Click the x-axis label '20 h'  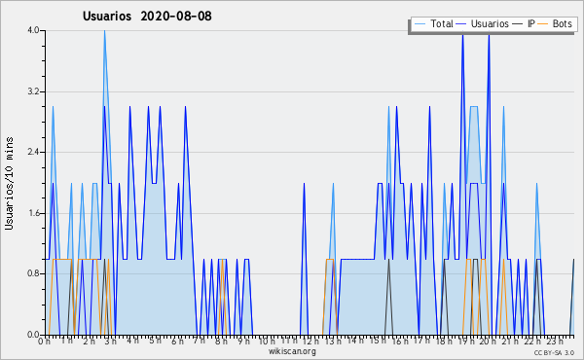[x=488, y=342]
